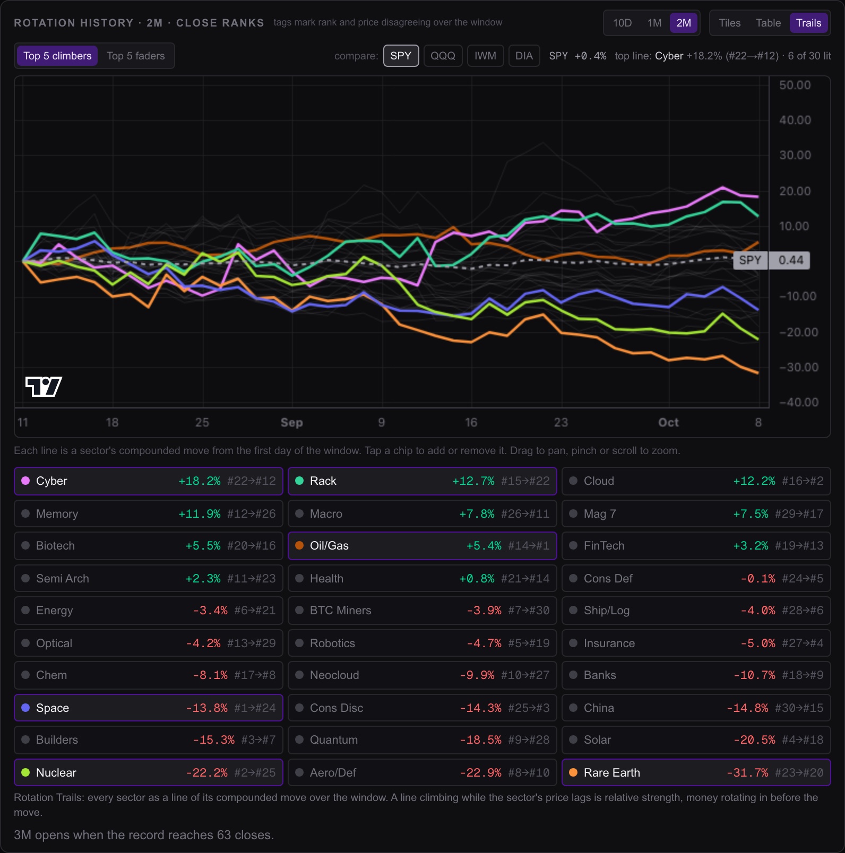Toggle the FinTech chip
The height and width of the screenshot is (853, 845).
click(x=696, y=546)
